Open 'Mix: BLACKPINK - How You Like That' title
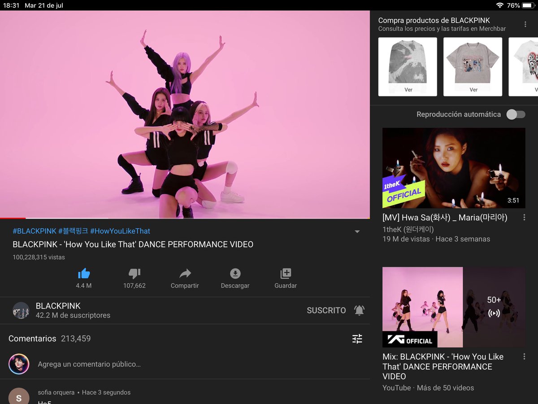This screenshot has width=538, height=404. [443, 367]
